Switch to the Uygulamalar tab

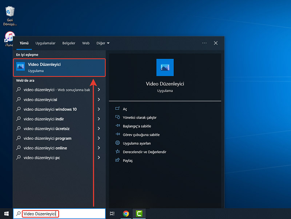tap(45, 43)
